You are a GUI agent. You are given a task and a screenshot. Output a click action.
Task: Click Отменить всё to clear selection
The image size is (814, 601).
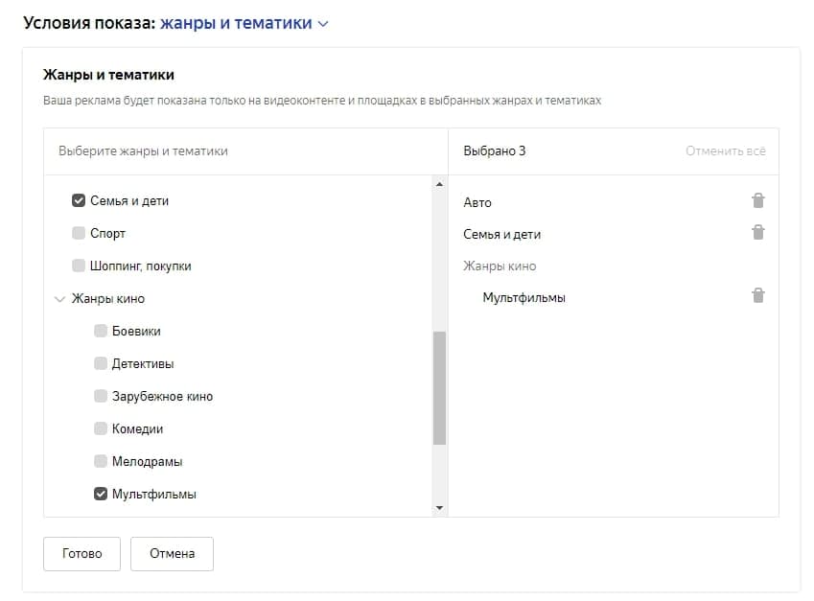click(725, 151)
